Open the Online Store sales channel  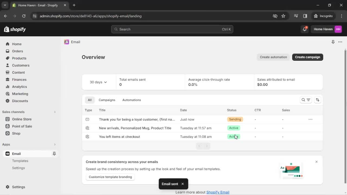(22, 119)
